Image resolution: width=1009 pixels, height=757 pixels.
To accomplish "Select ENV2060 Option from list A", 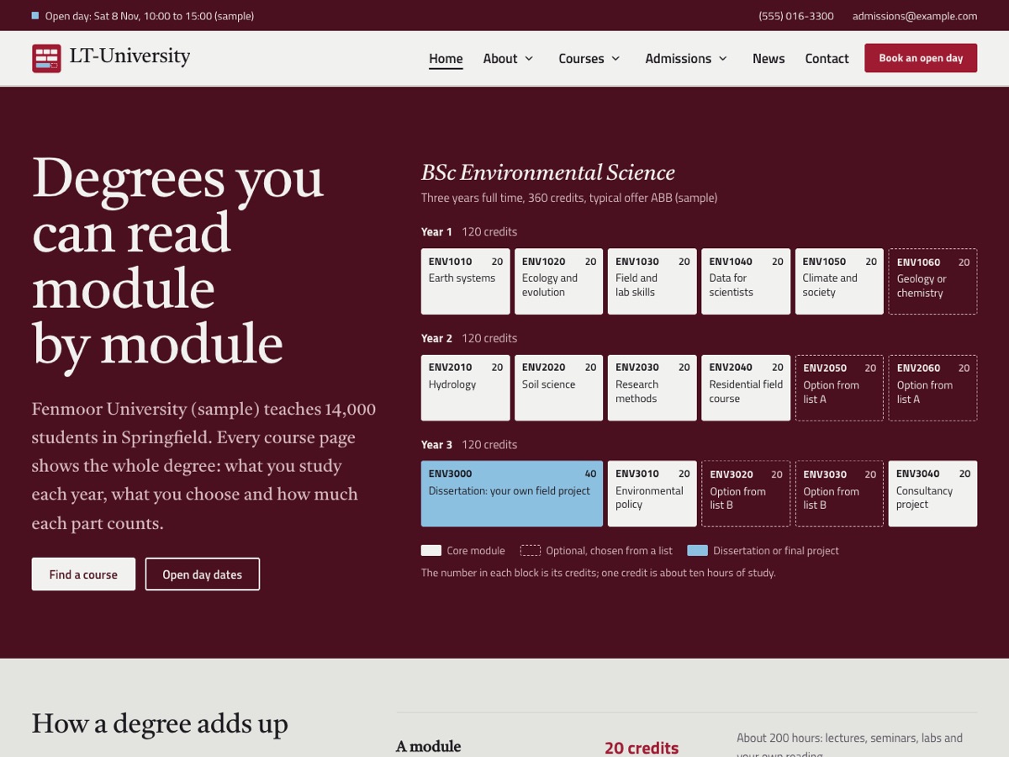I will [932, 388].
